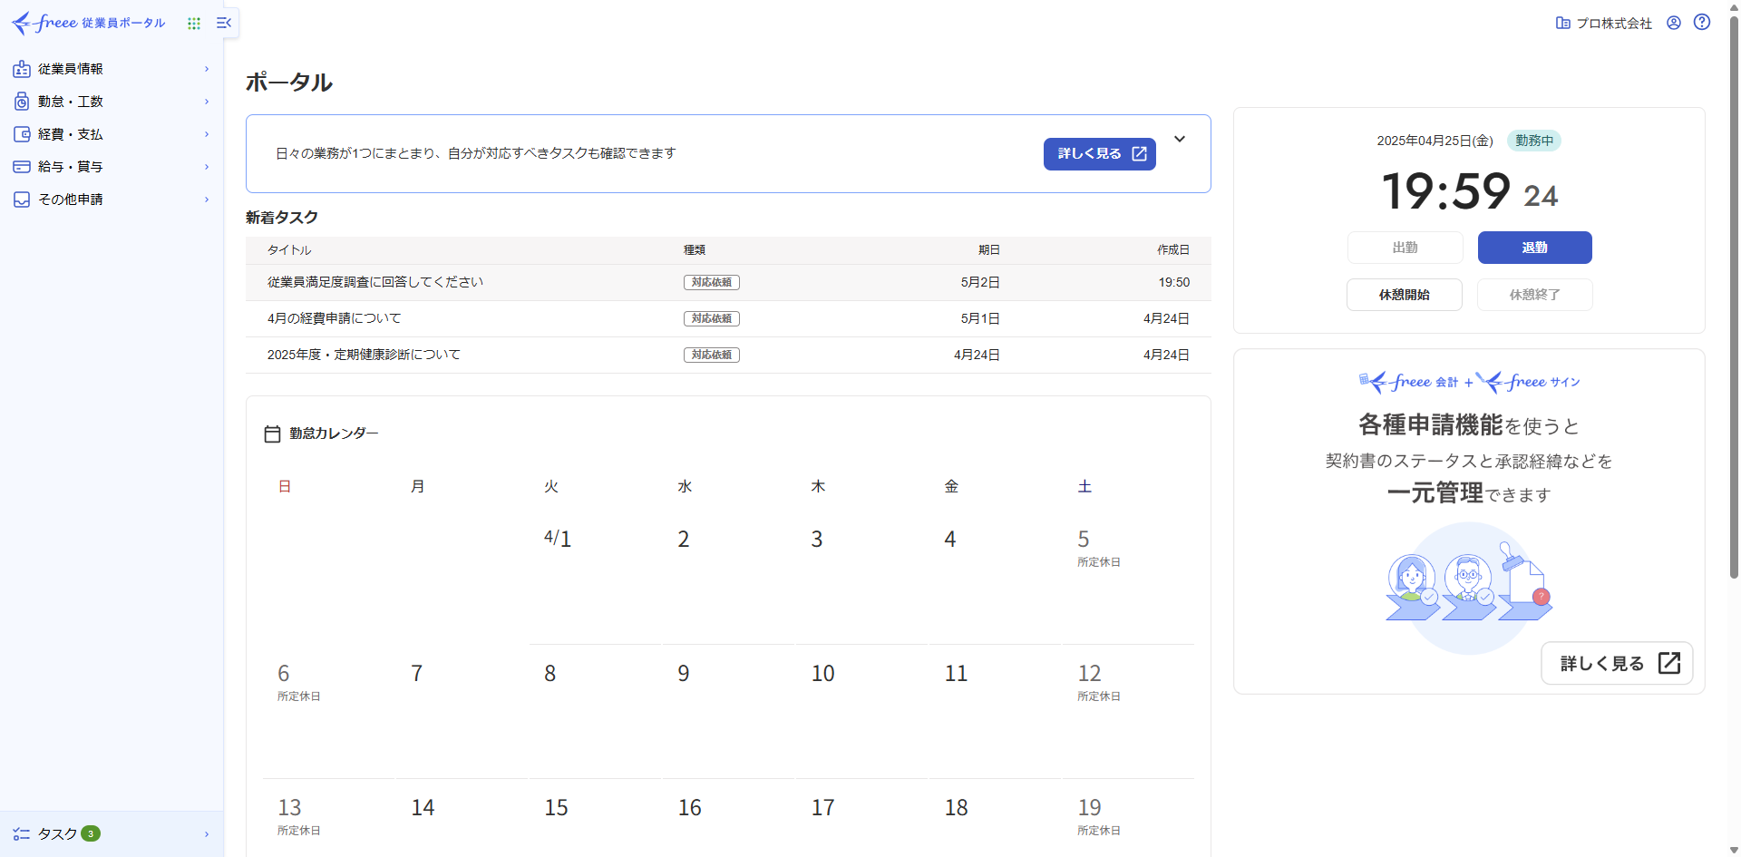1741x857 pixels.
Task: Click the 給与・賞与 card icon
Action: click(x=22, y=167)
